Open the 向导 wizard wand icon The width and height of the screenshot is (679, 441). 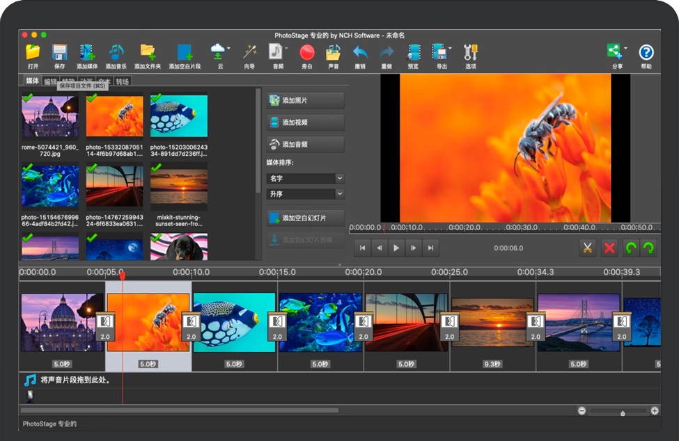[249, 53]
